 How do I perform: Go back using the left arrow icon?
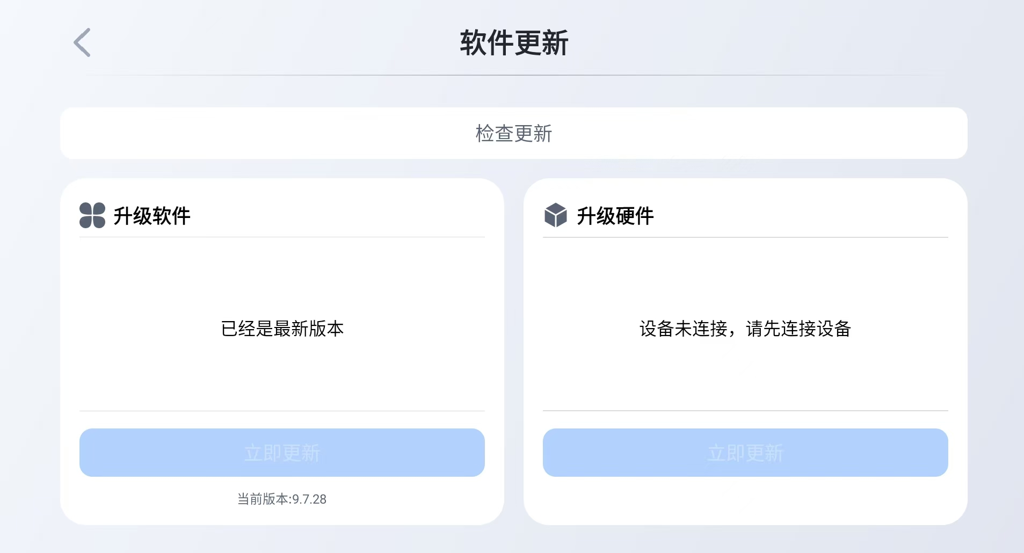pyautogui.click(x=82, y=42)
